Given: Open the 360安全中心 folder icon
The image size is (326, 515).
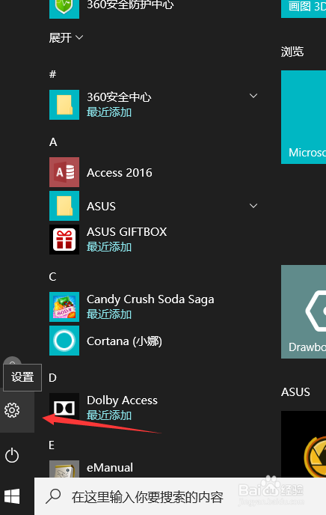Looking at the screenshot, I should tap(64, 105).
